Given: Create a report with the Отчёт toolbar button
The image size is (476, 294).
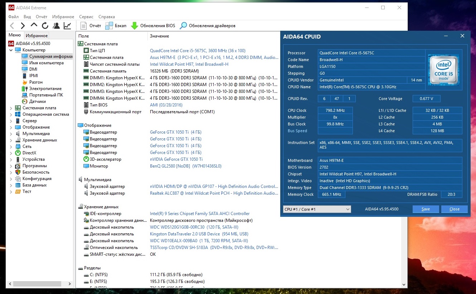Looking at the screenshot, I should pyautogui.click(x=91, y=26).
